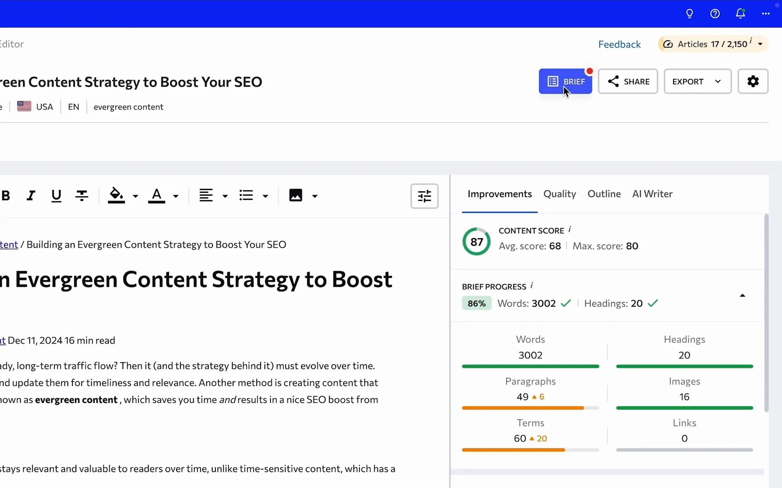The height and width of the screenshot is (488, 782).
Task: Open the BRIEF panel
Action: [565, 81]
